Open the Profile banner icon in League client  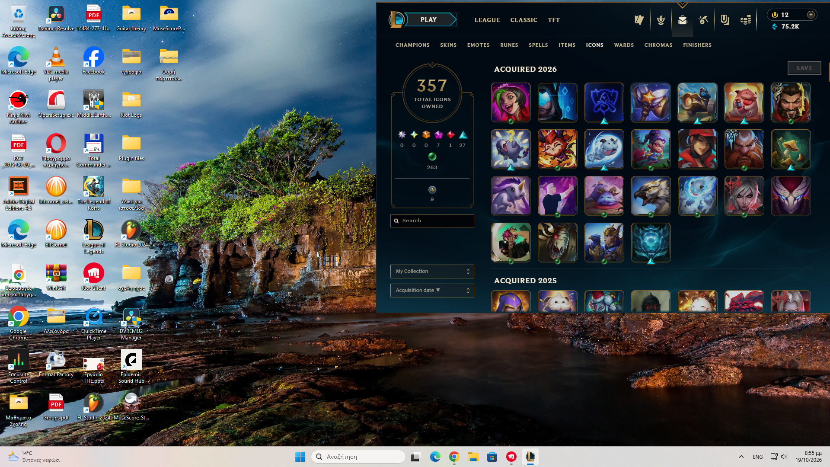(639, 20)
